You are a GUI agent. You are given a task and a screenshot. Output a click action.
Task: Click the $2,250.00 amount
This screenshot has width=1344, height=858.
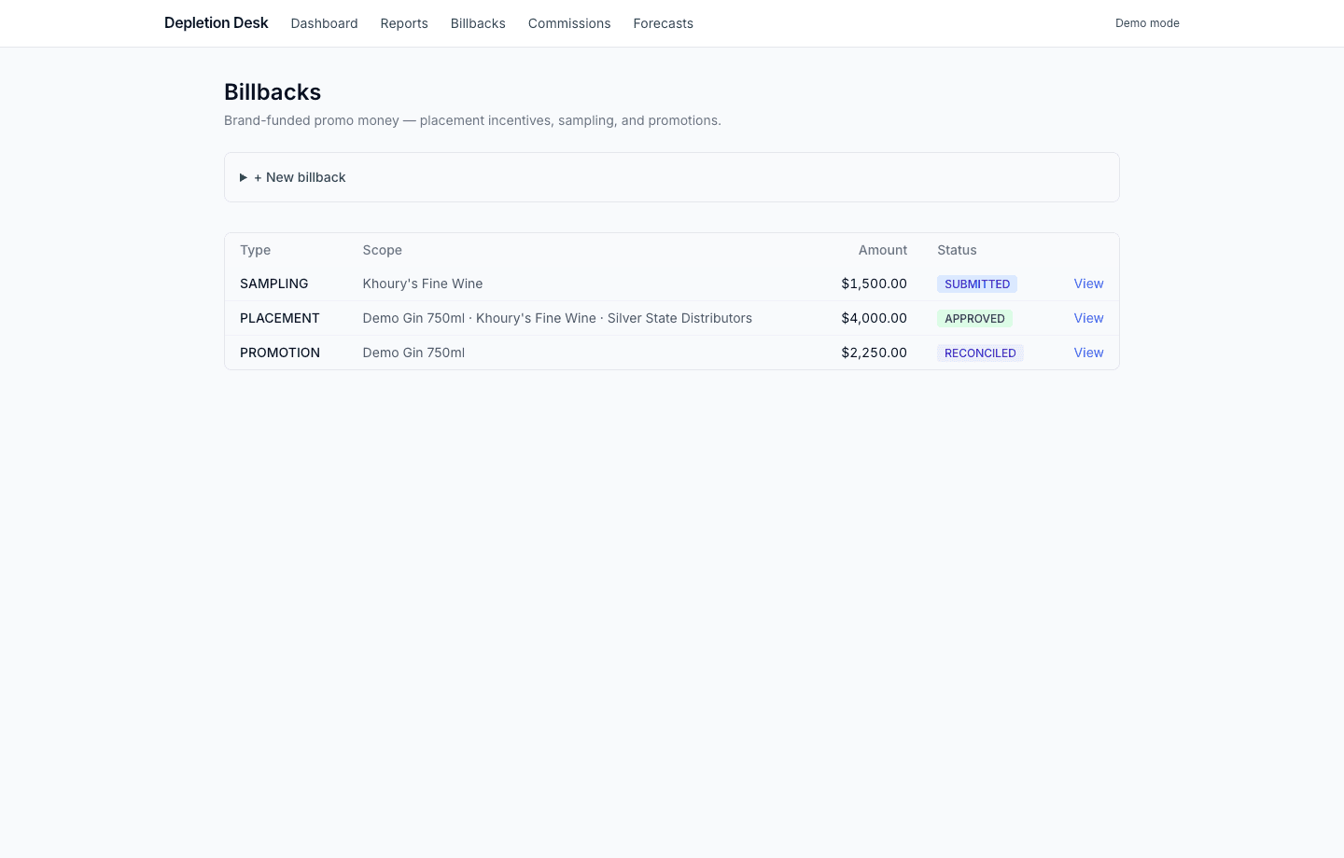point(874,353)
